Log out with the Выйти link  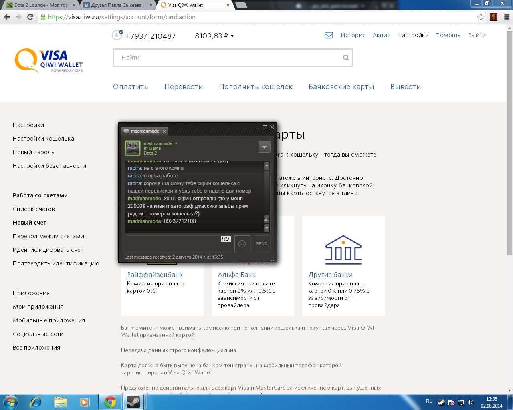(477, 35)
